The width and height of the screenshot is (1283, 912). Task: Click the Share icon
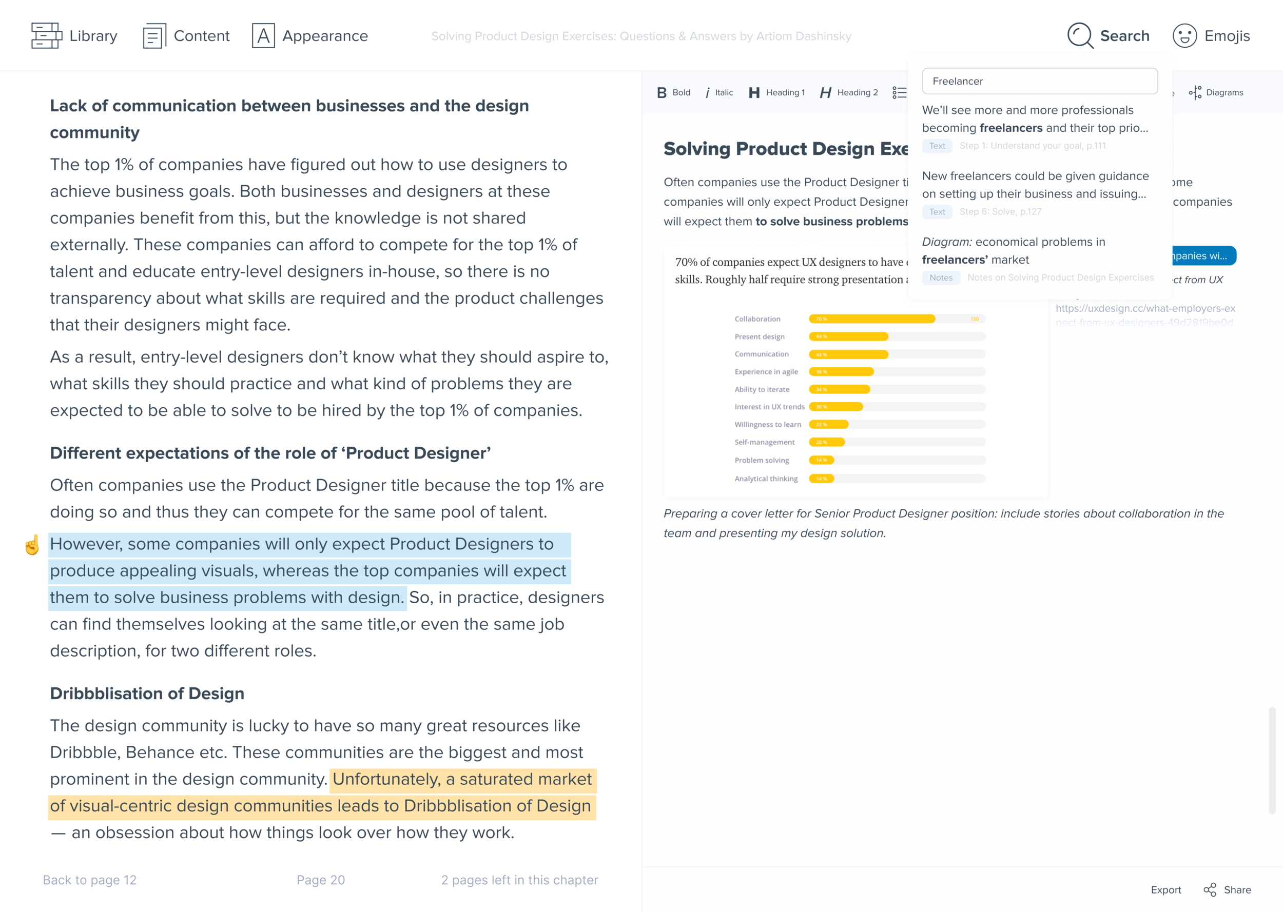coord(1210,889)
